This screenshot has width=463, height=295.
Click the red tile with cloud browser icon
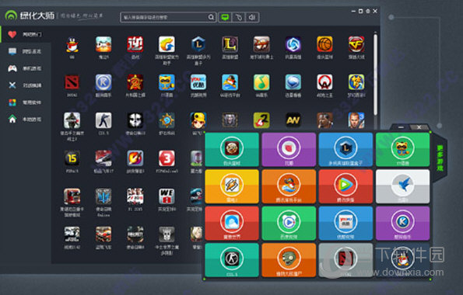click(x=232, y=223)
